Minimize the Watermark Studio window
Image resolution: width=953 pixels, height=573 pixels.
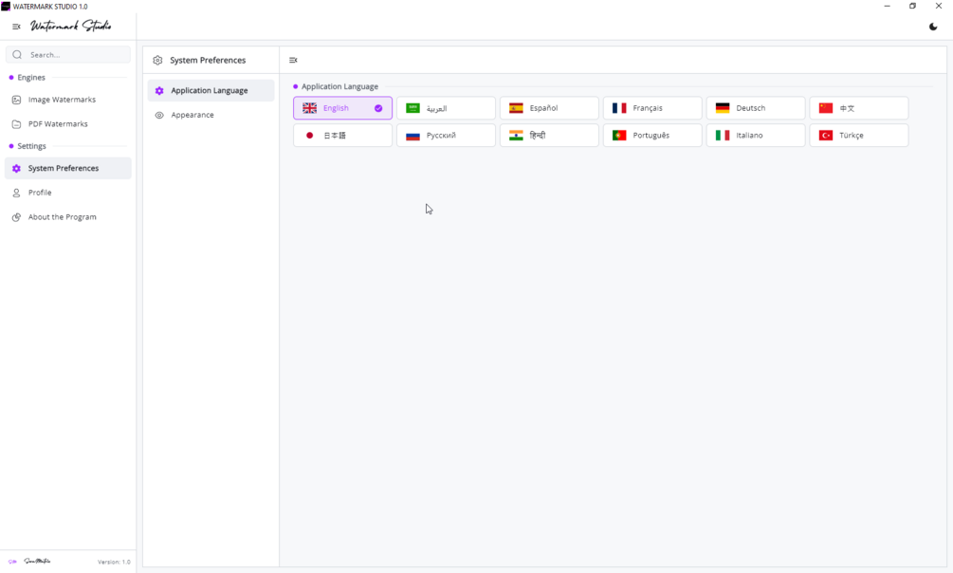pyautogui.click(x=888, y=6)
